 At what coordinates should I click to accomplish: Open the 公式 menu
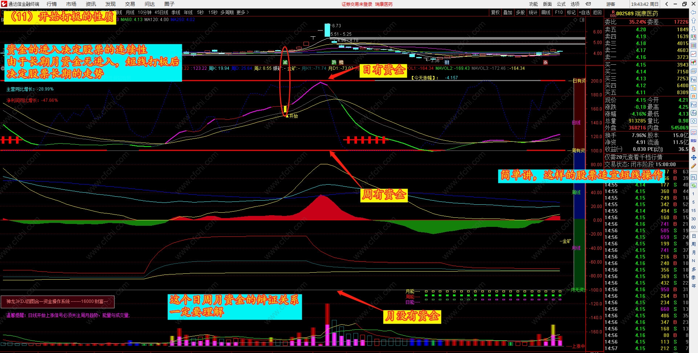point(561,4)
